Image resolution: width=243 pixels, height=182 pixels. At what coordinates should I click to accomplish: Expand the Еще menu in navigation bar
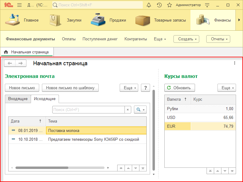pos(160,39)
